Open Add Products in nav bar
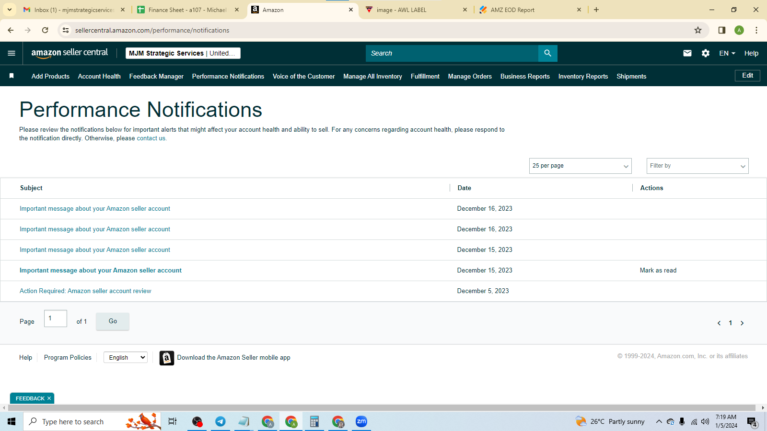The image size is (767, 431). [50, 76]
